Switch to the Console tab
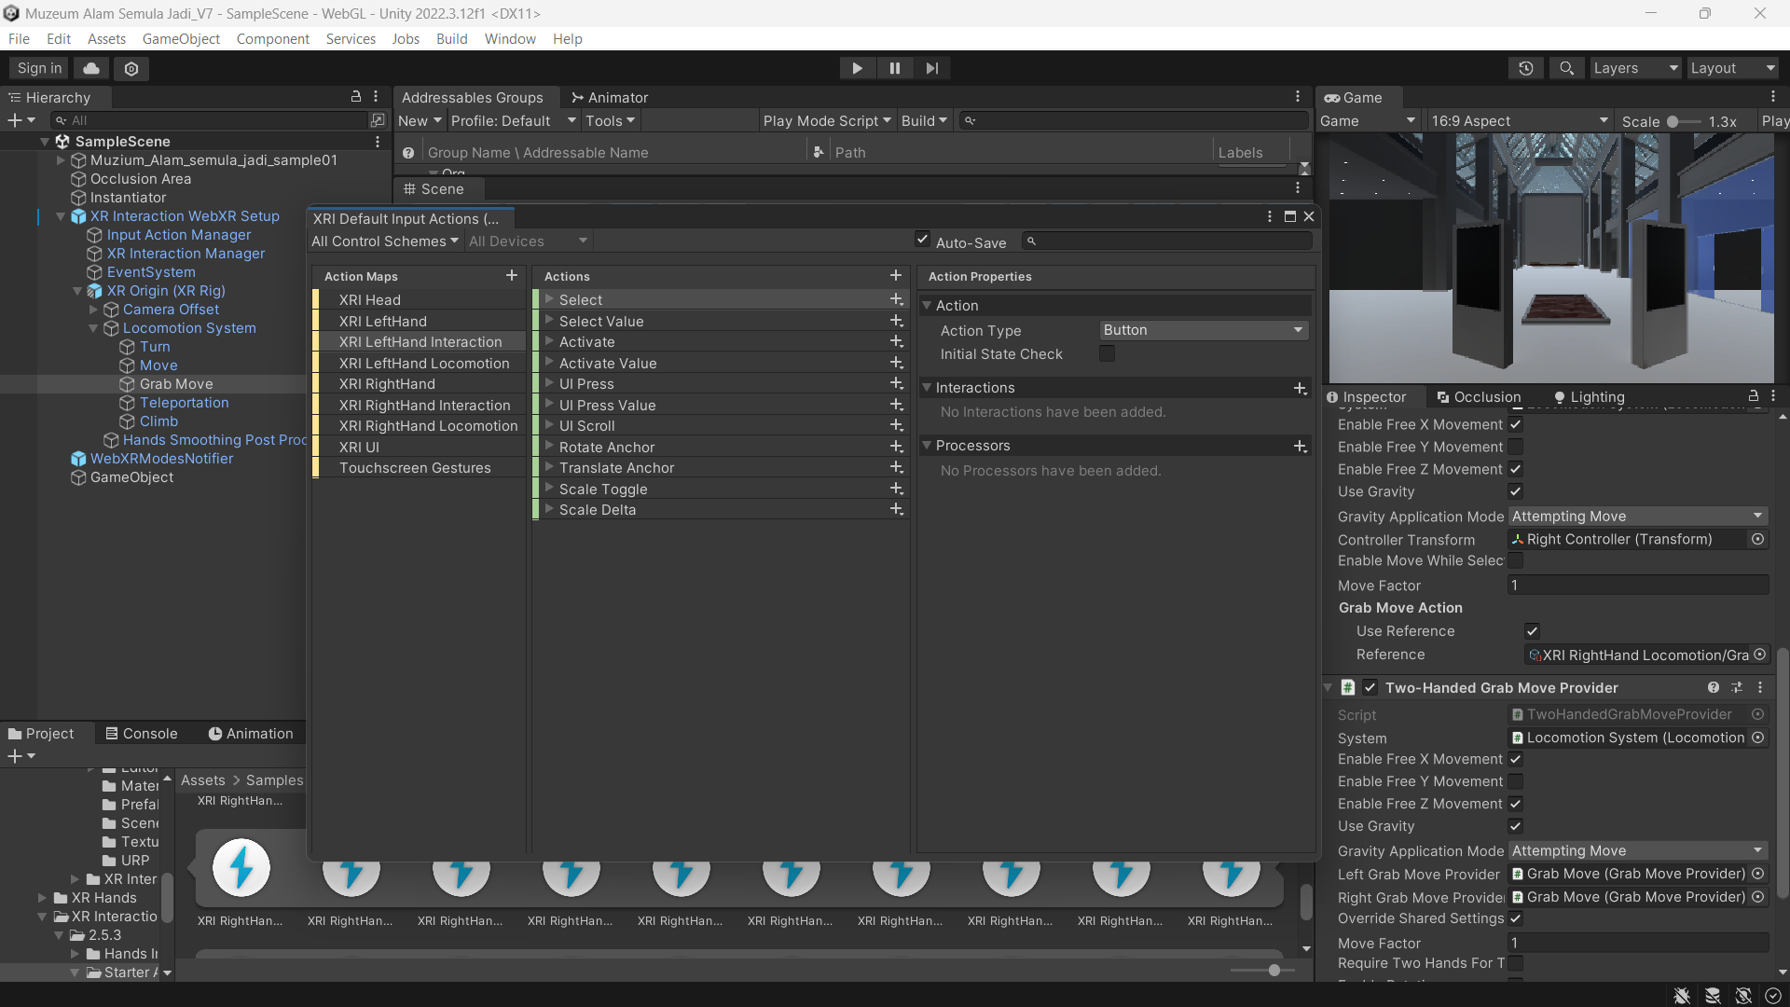 [141, 734]
